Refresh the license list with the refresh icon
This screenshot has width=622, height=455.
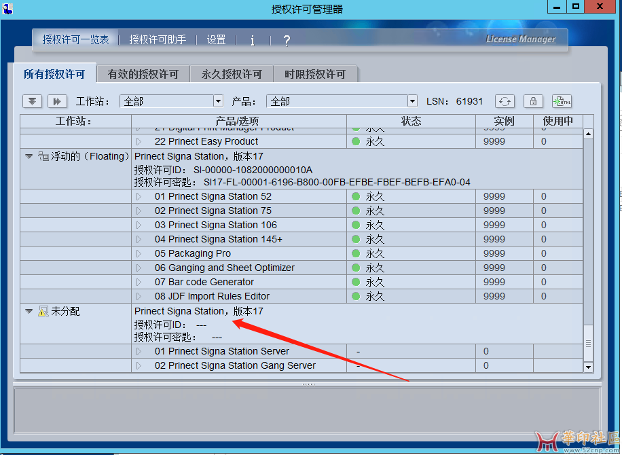click(505, 102)
